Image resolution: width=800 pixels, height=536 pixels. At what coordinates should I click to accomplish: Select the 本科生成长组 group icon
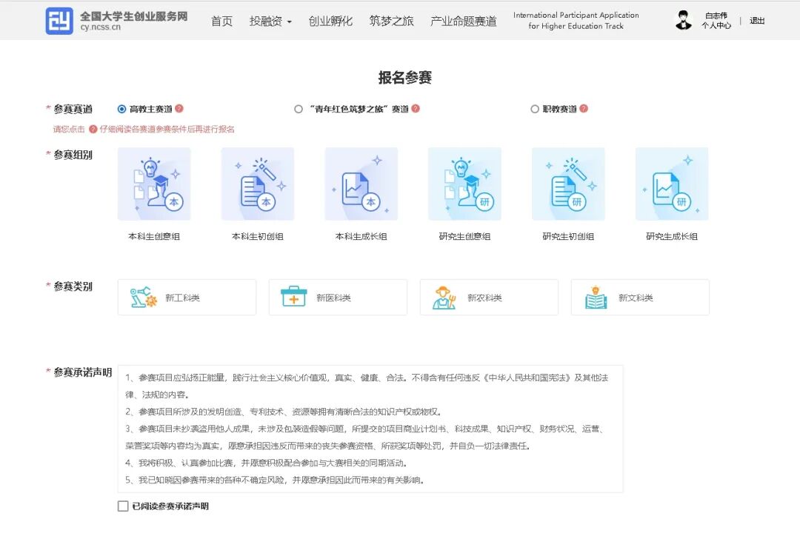point(361,184)
